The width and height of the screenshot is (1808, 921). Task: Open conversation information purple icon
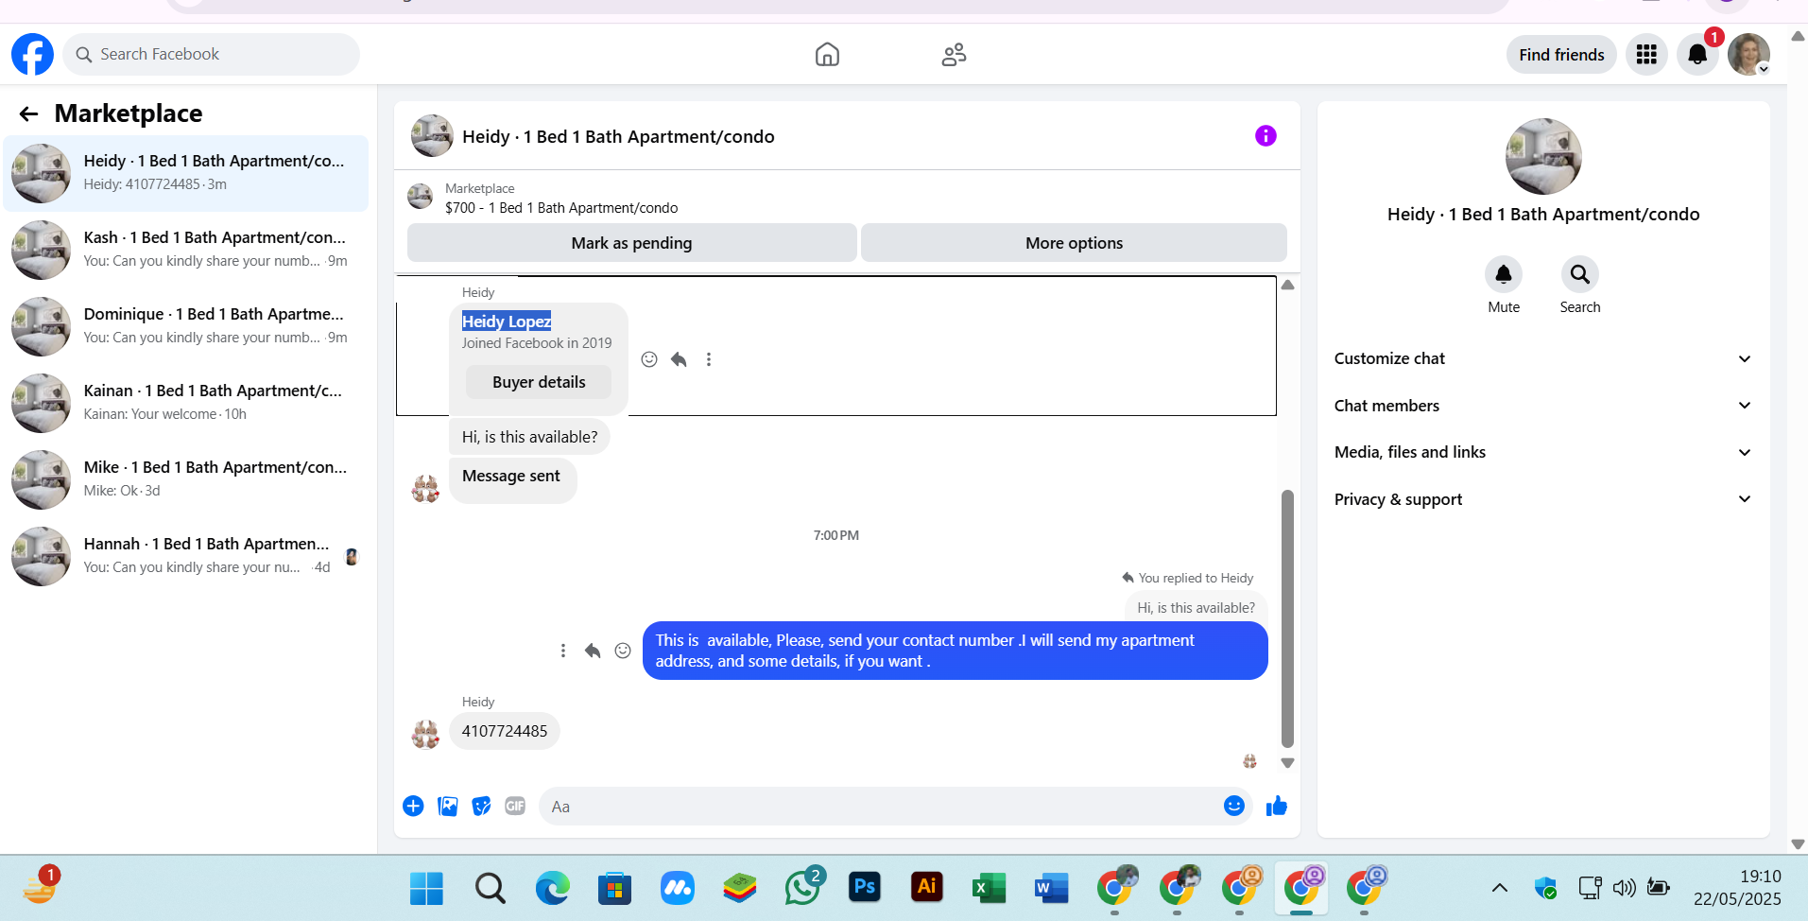point(1266,136)
